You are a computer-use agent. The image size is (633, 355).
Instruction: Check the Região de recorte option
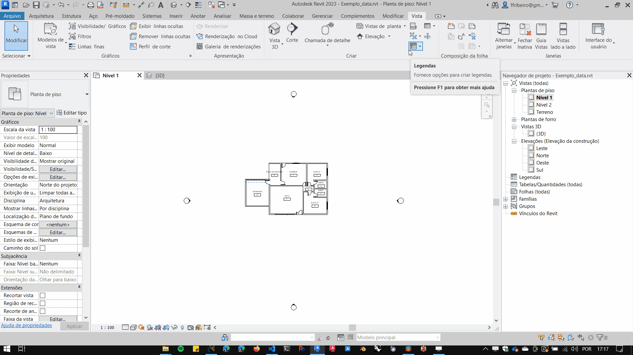tap(42, 303)
